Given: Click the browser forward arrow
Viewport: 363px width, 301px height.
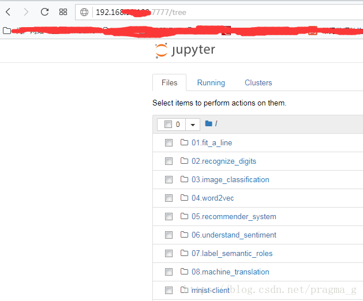Looking at the screenshot, I should pos(26,12).
